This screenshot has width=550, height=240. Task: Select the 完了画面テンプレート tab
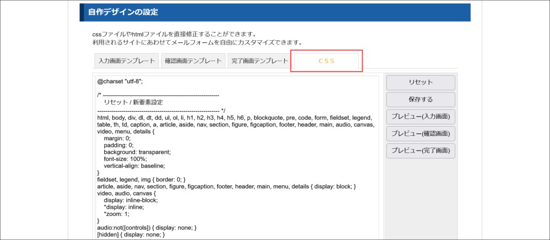click(260, 61)
